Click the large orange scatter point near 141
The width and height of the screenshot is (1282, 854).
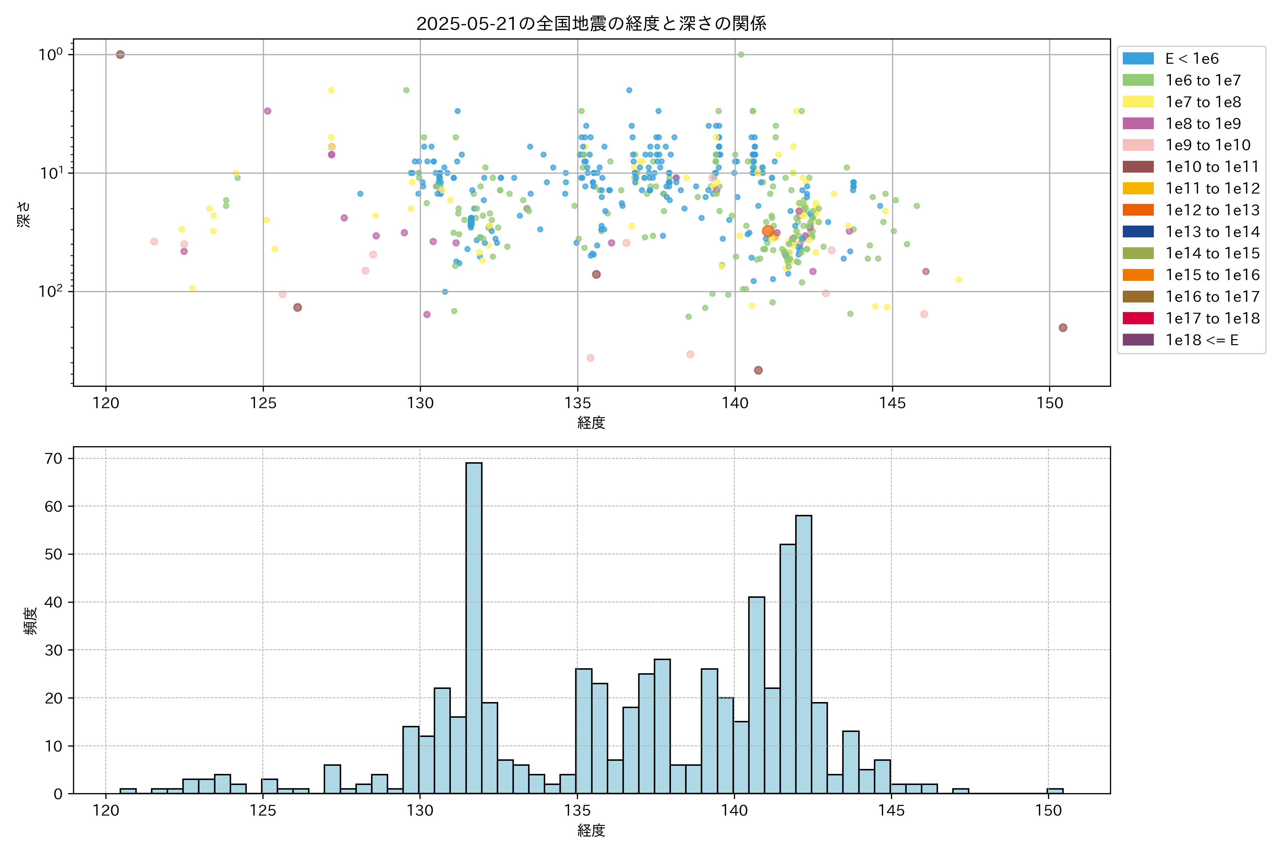[x=767, y=231]
